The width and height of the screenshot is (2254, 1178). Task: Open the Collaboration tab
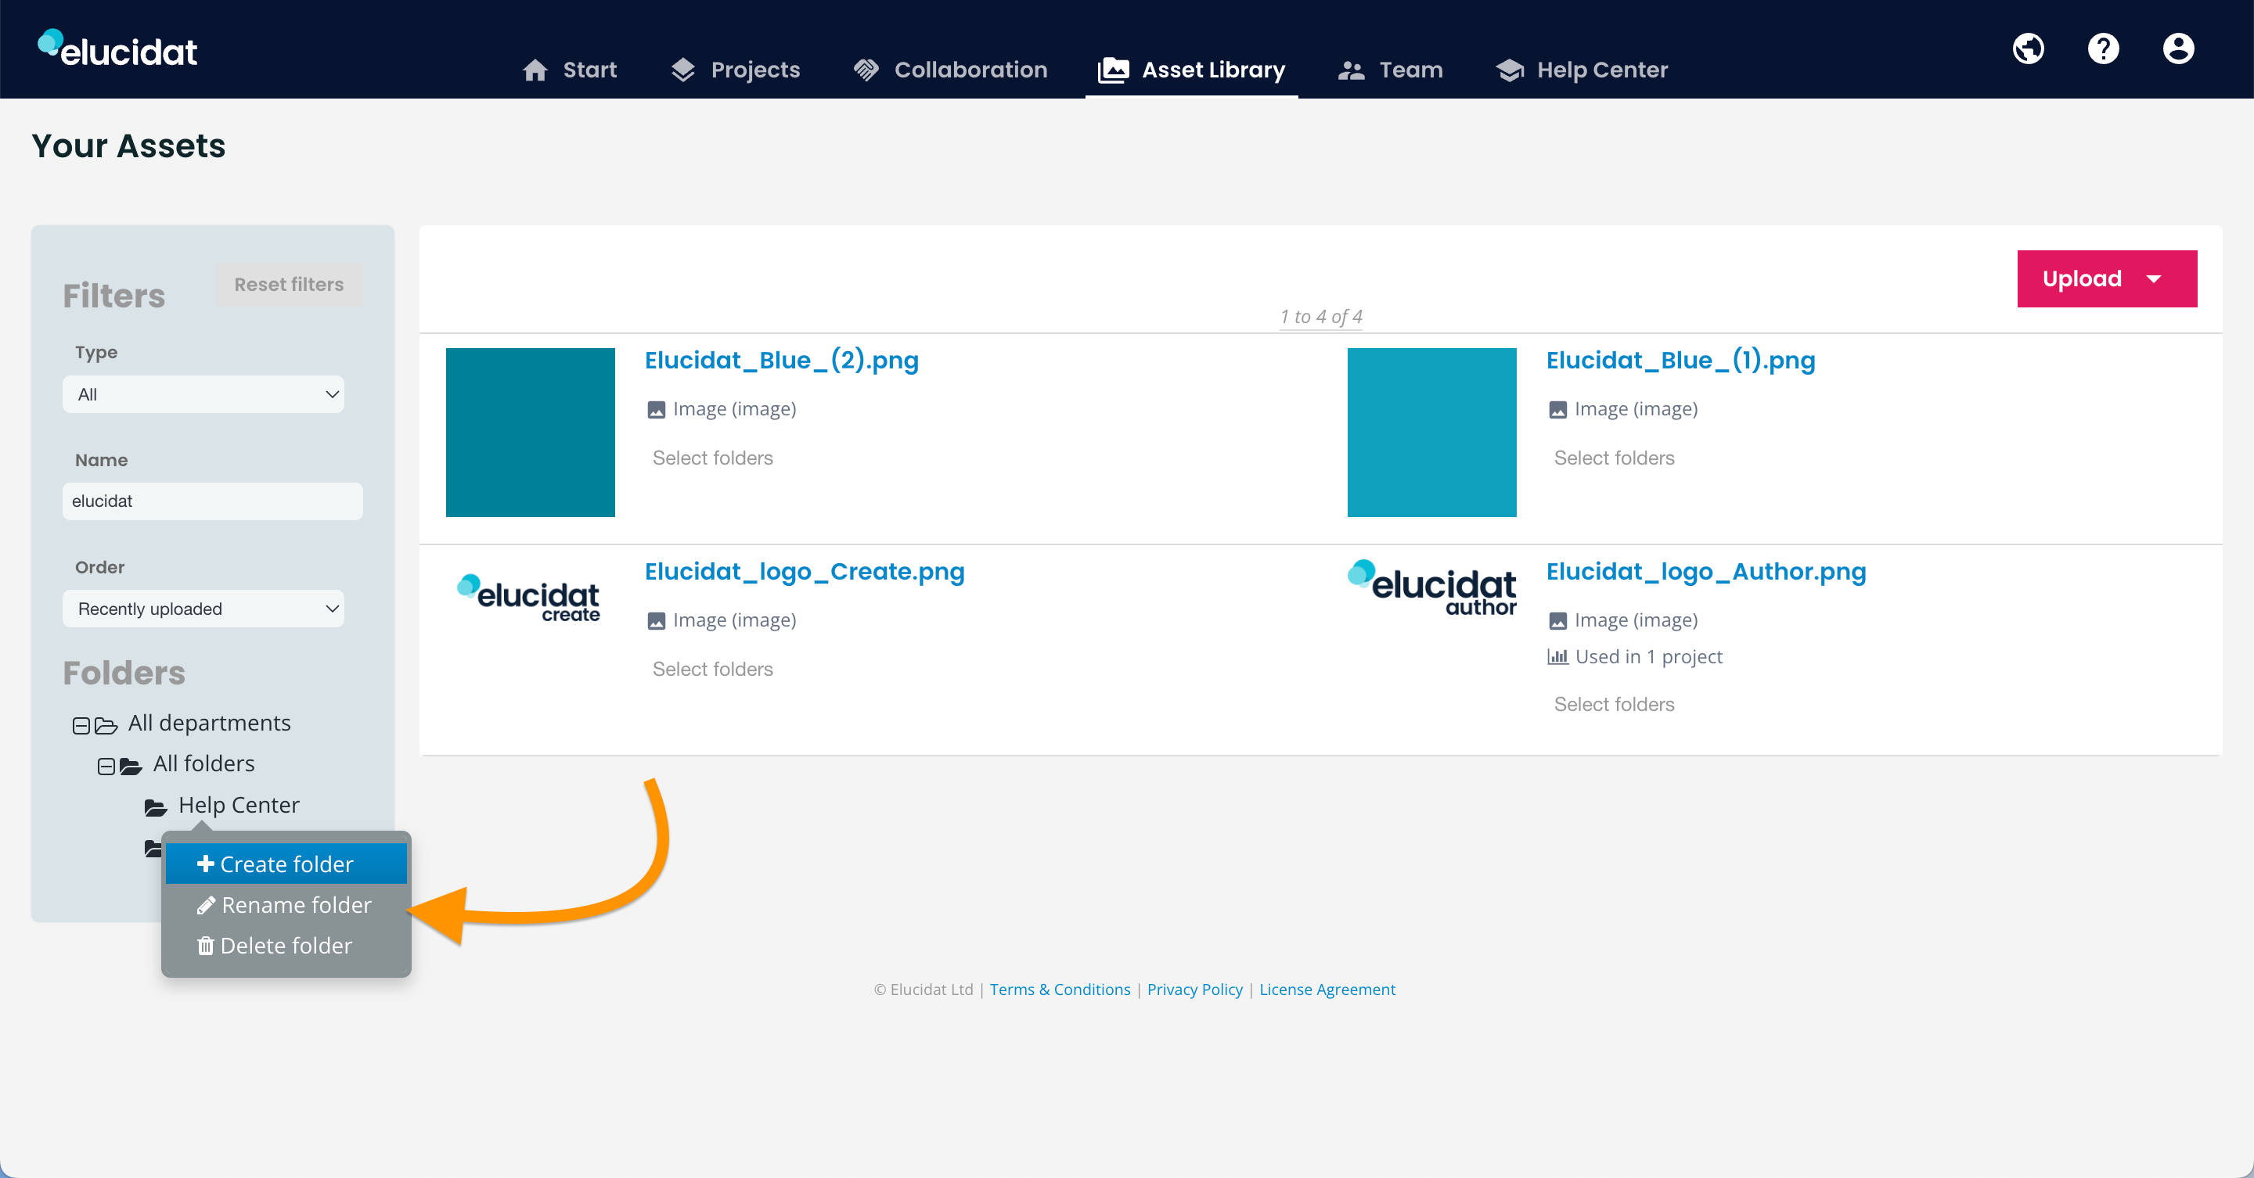950,70
